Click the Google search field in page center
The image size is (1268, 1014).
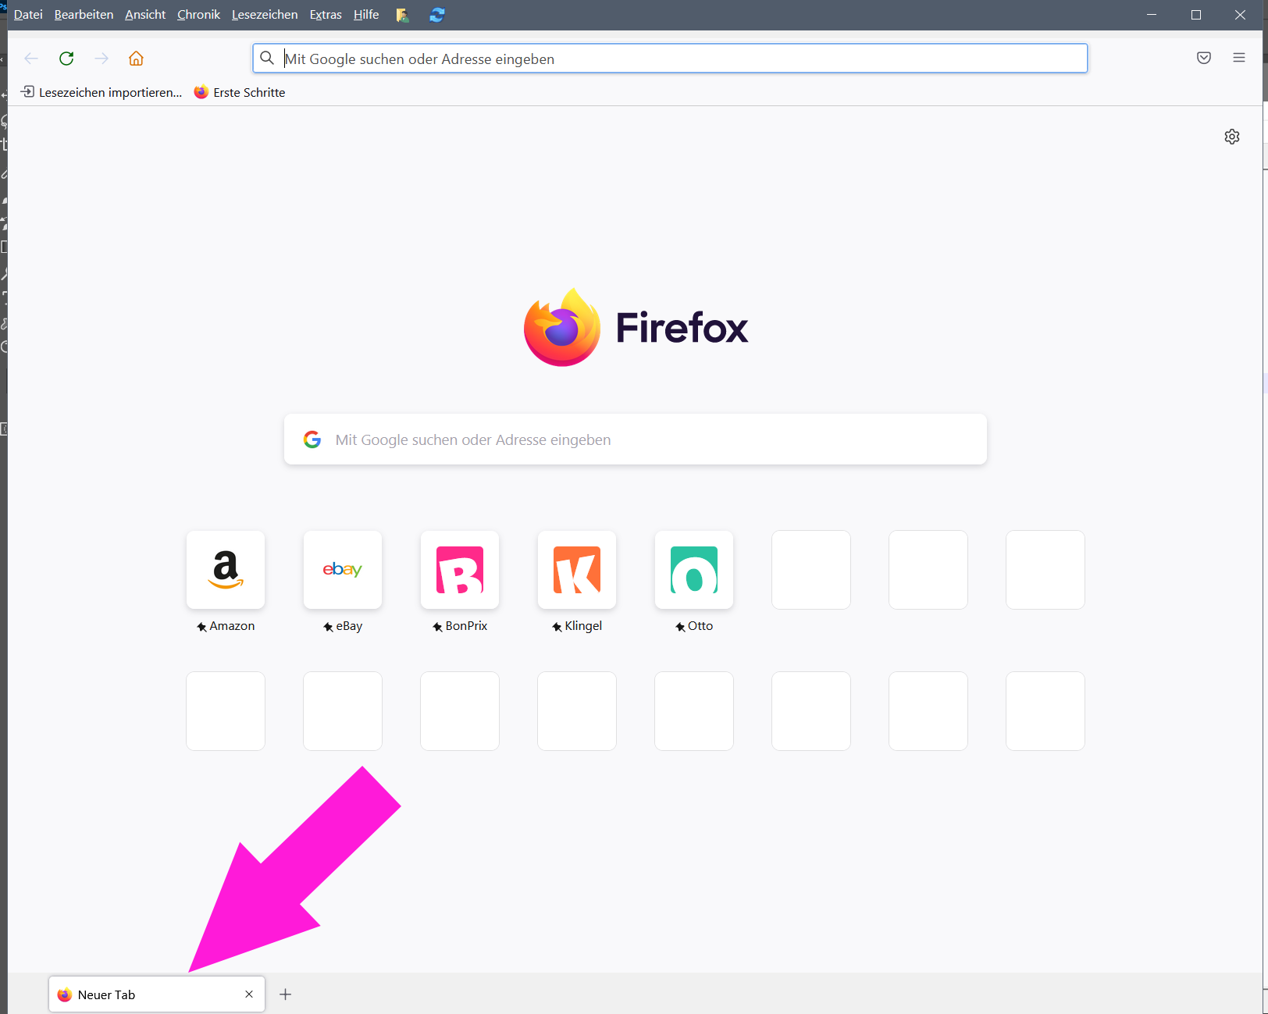(636, 439)
